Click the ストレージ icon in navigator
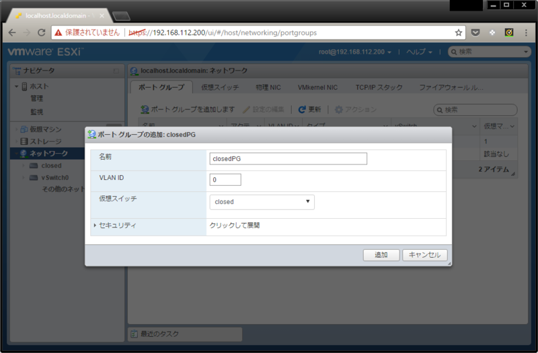This screenshot has width=538, height=353. coord(24,142)
